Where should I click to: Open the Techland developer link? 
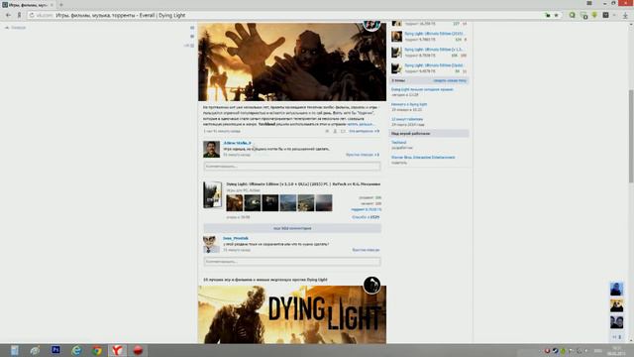click(x=398, y=143)
